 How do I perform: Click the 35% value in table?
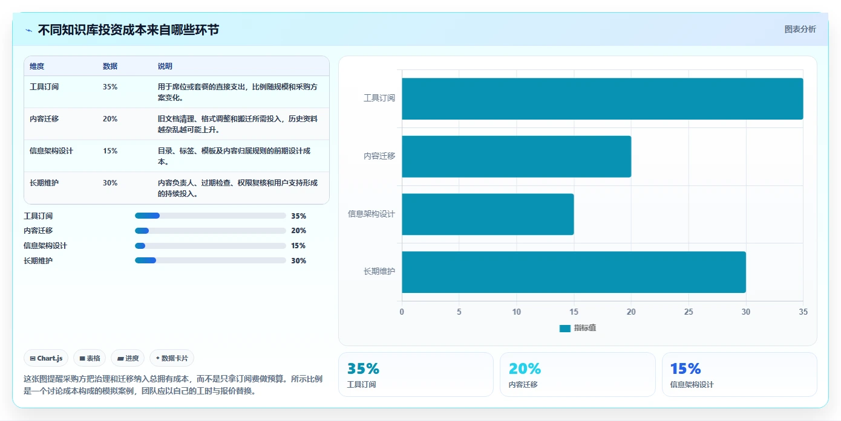coord(110,87)
